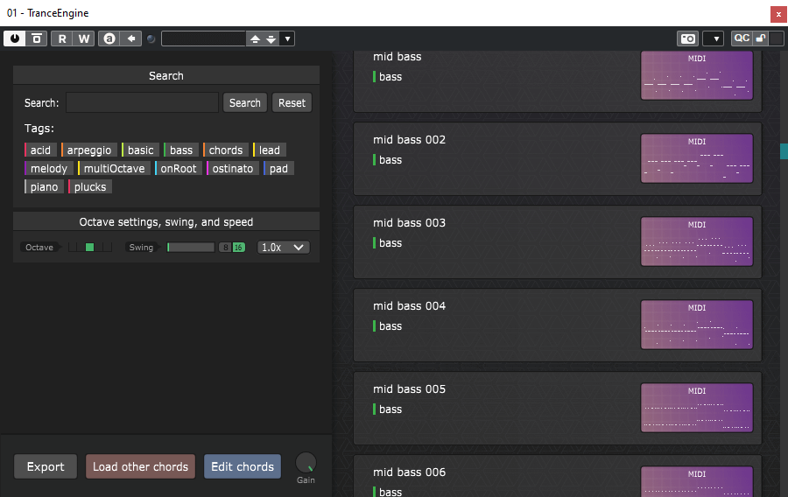Enable Write automation (W) button

(84, 38)
